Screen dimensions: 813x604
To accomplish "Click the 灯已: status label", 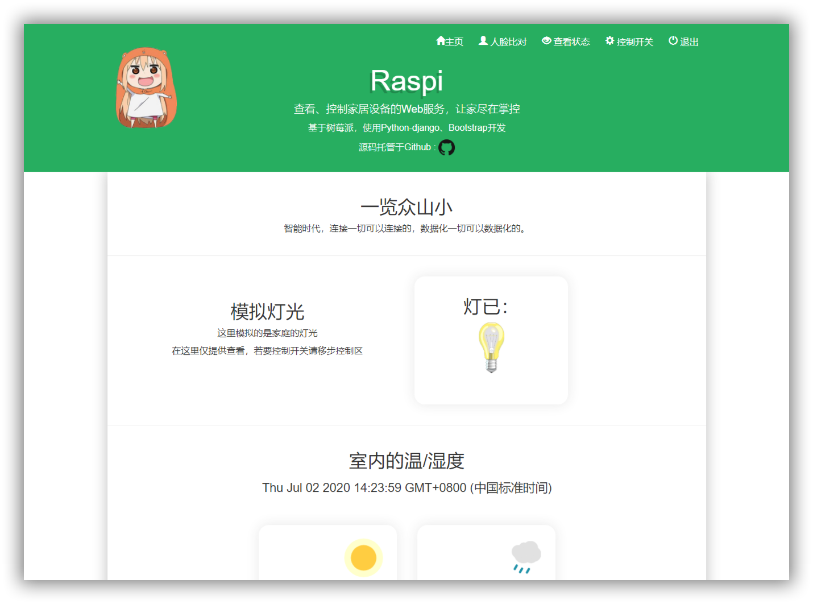I will point(486,307).
